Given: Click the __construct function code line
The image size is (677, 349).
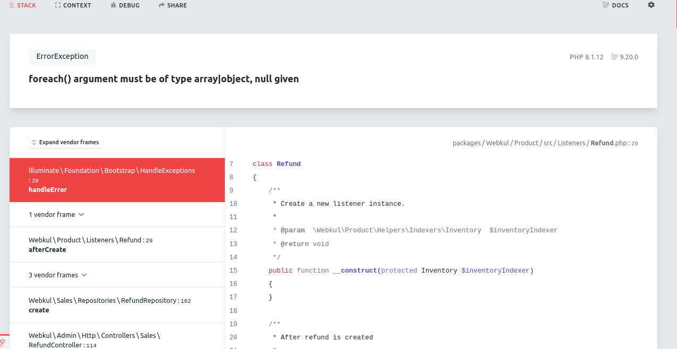Looking at the screenshot, I should 401,271.
